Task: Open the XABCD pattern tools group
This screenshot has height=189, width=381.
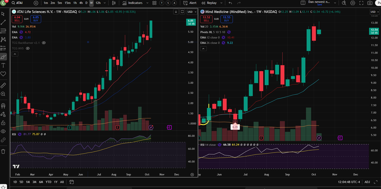Action: [x=3, y=39]
